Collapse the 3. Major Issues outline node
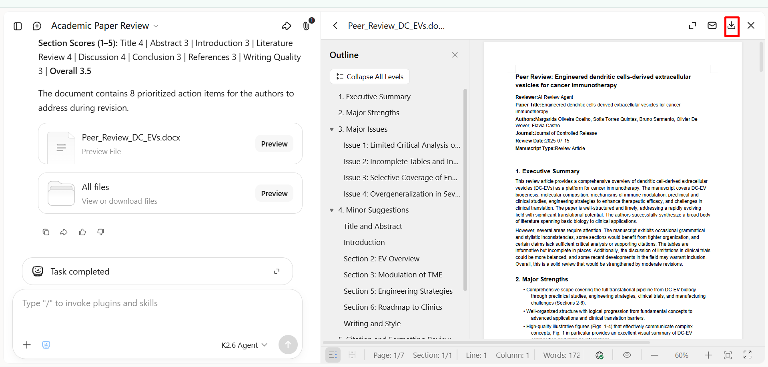 click(331, 129)
